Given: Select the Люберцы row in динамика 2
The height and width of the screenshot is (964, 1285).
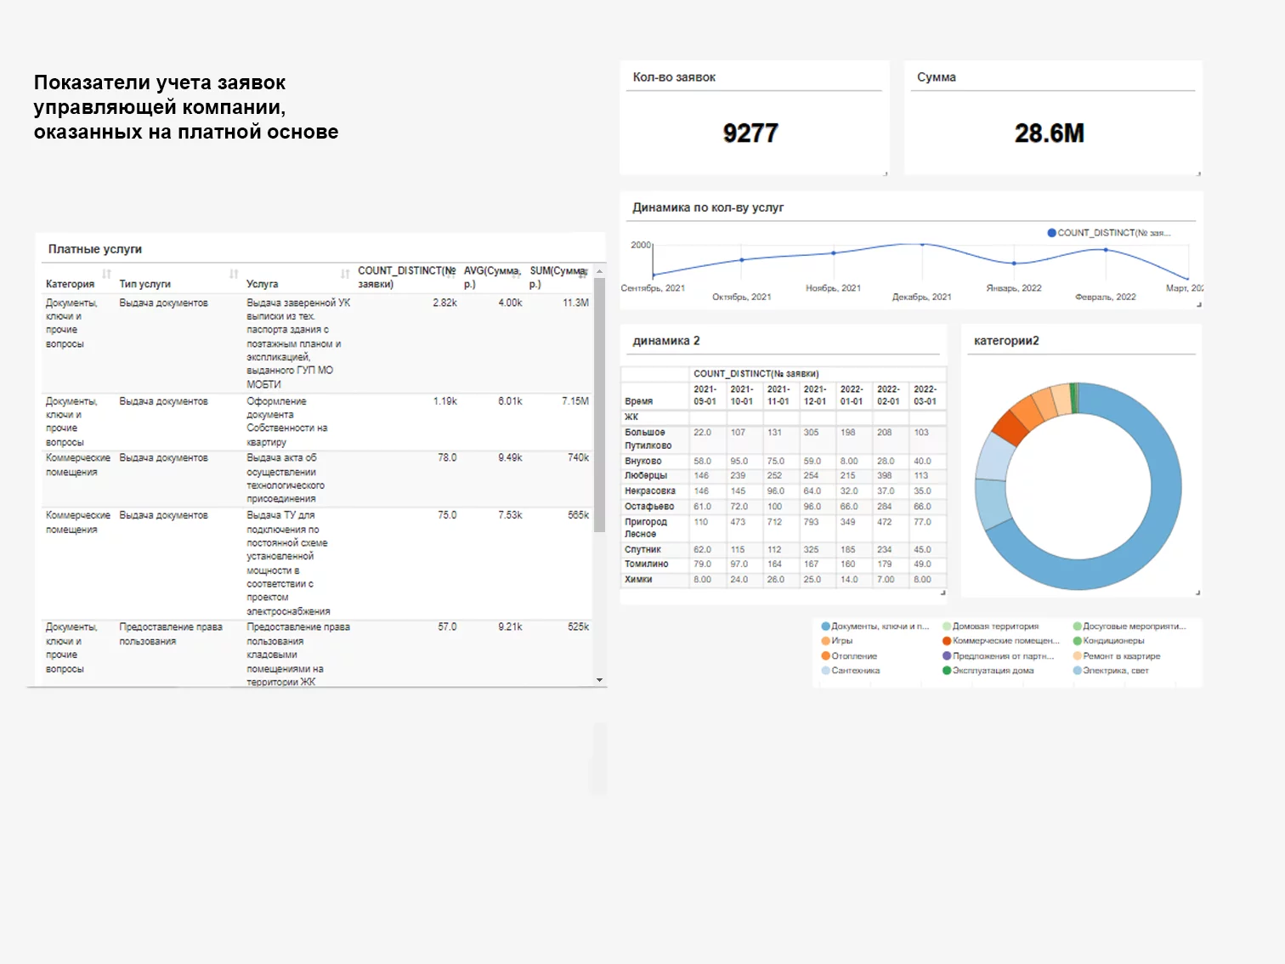Looking at the screenshot, I should tap(646, 476).
